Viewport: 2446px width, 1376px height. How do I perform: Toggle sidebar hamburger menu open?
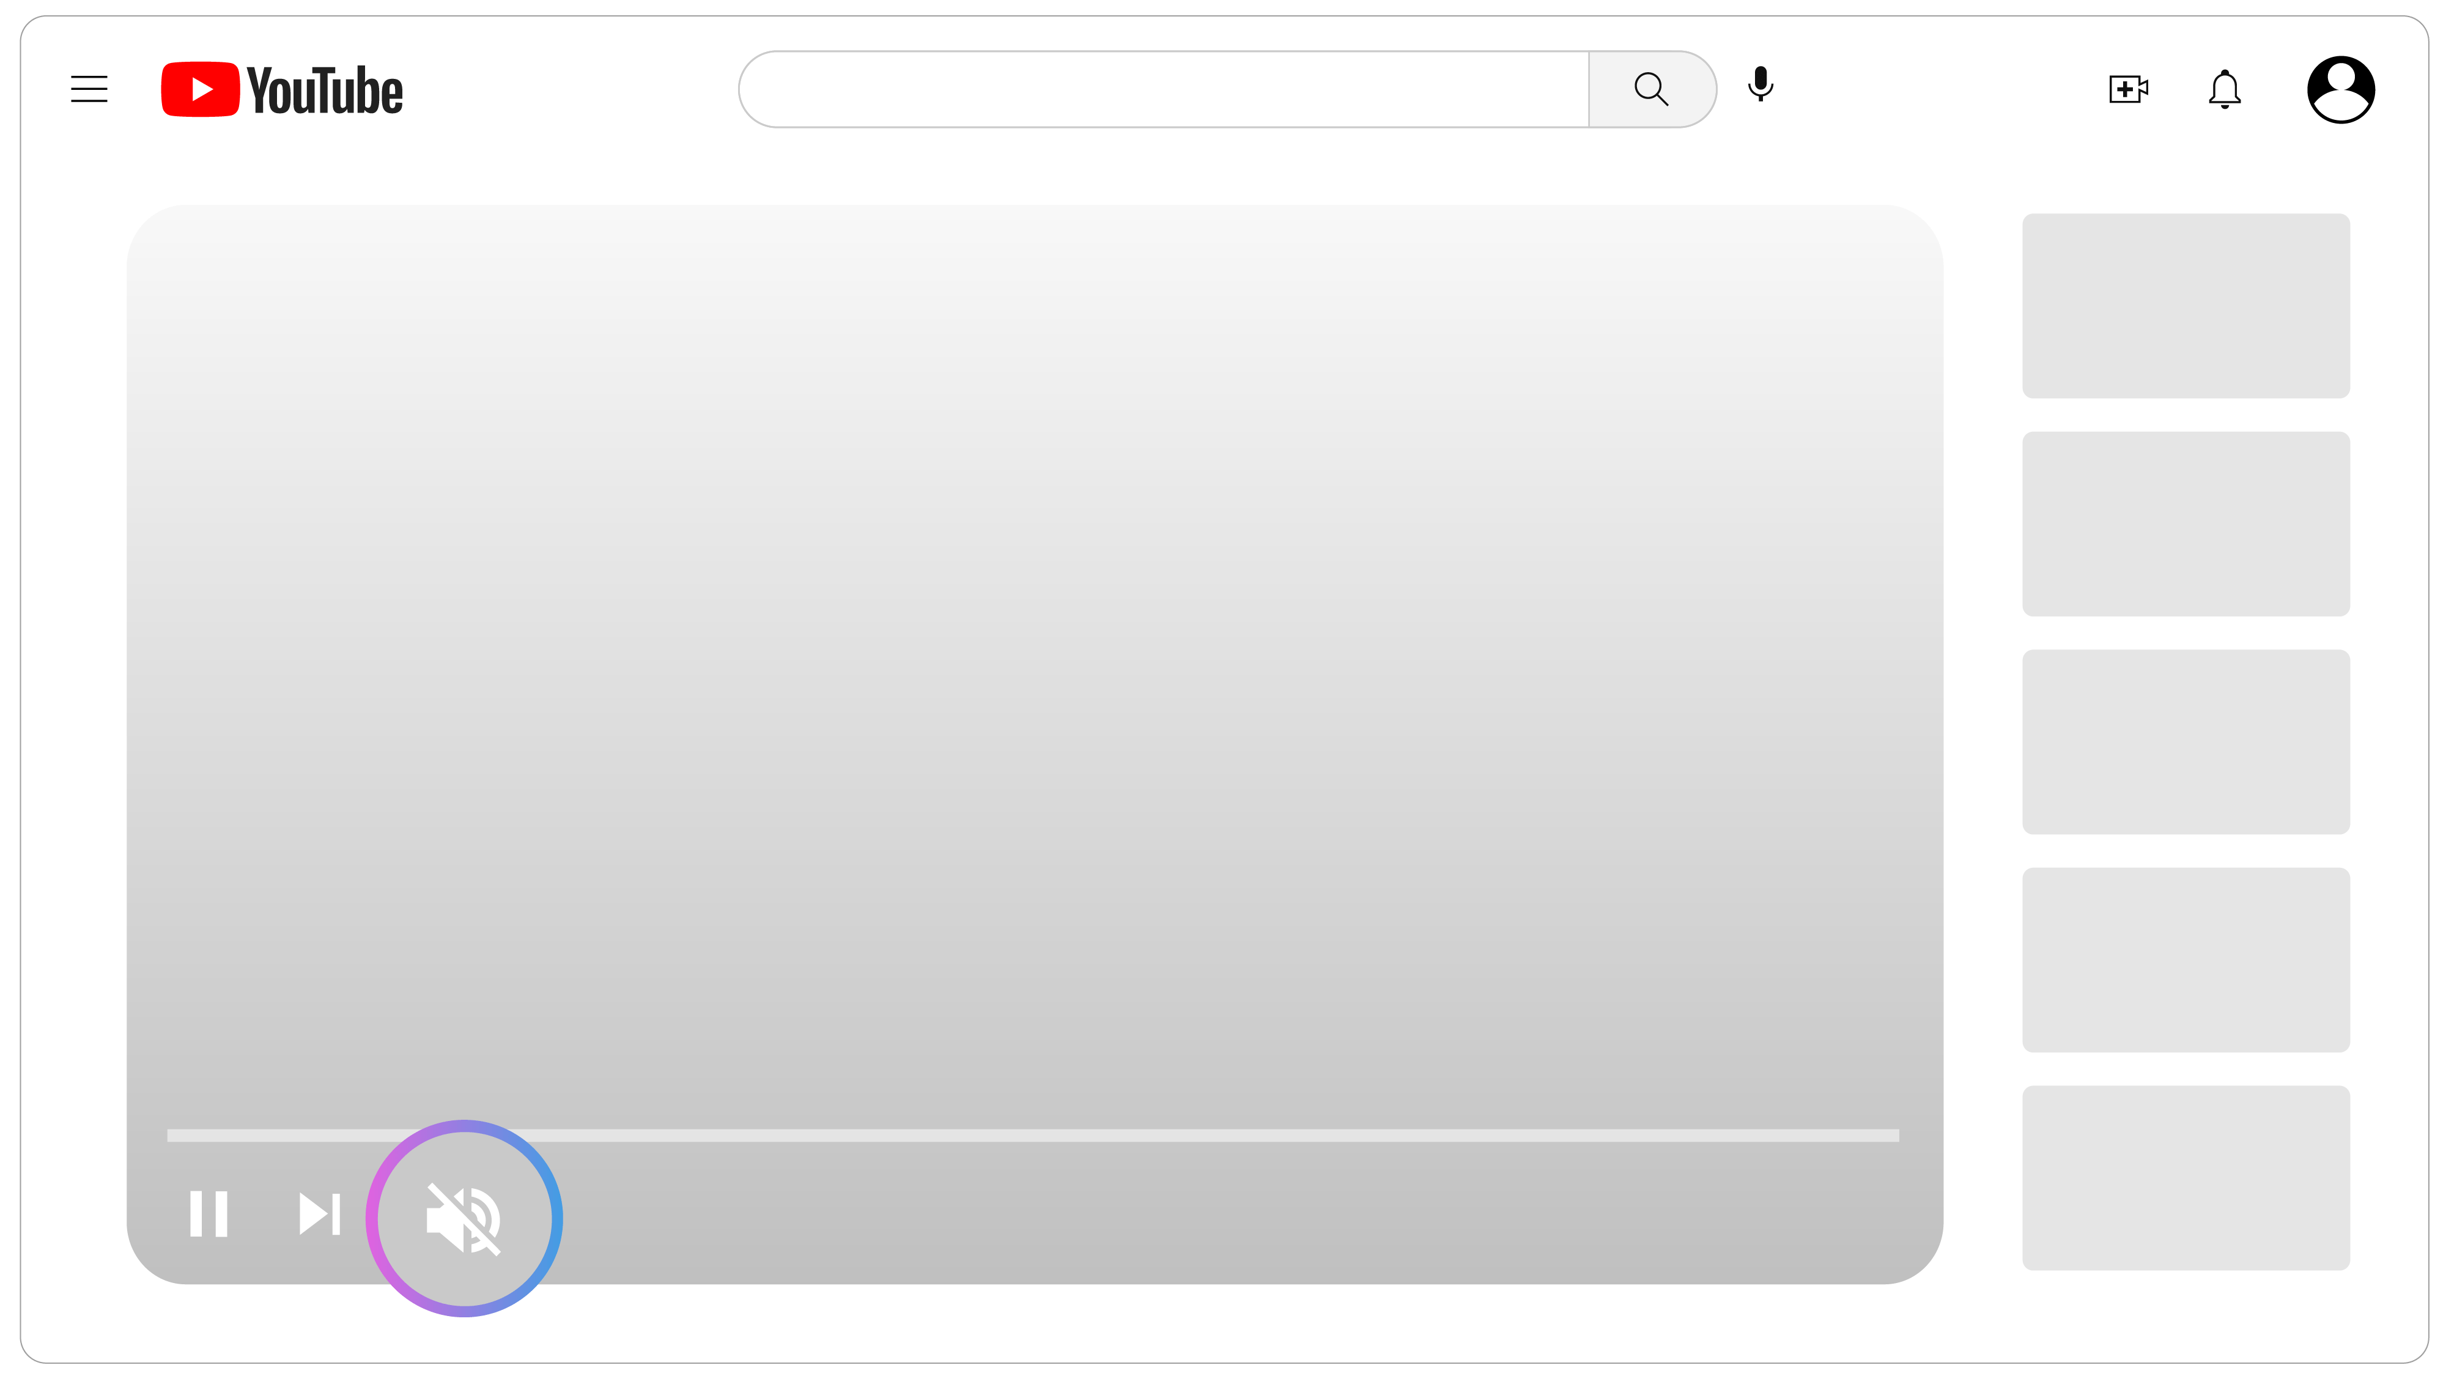tap(89, 89)
